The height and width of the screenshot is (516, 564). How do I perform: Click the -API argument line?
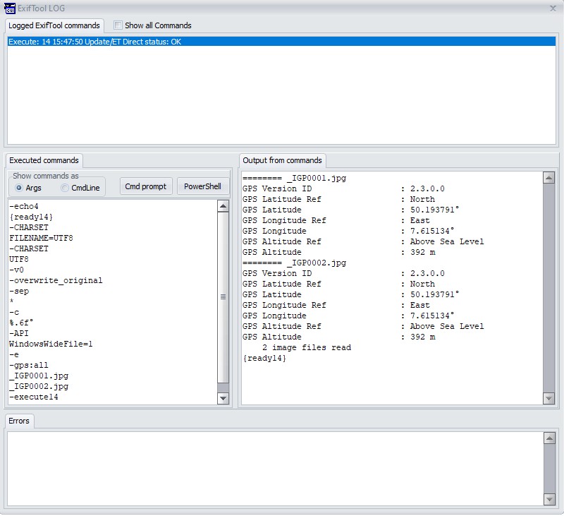tap(19, 333)
